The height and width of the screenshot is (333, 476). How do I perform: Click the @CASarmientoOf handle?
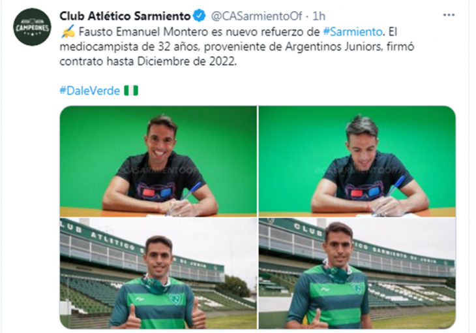256,16
